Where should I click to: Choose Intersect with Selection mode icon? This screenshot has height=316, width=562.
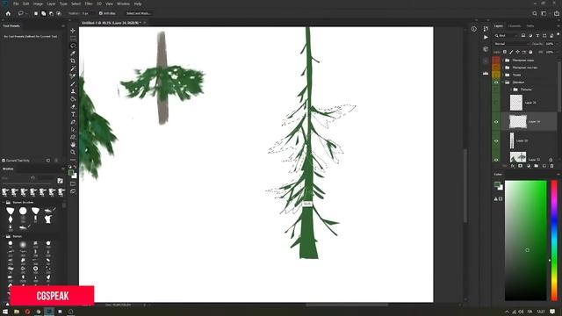tap(59, 13)
